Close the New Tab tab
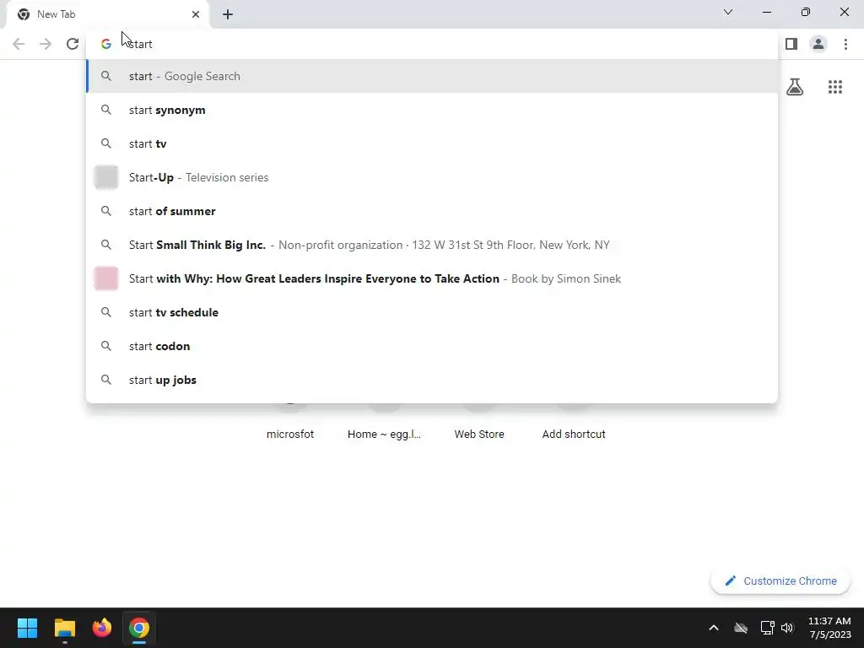Image resolution: width=864 pixels, height=648 pixels. click(195, 14)
